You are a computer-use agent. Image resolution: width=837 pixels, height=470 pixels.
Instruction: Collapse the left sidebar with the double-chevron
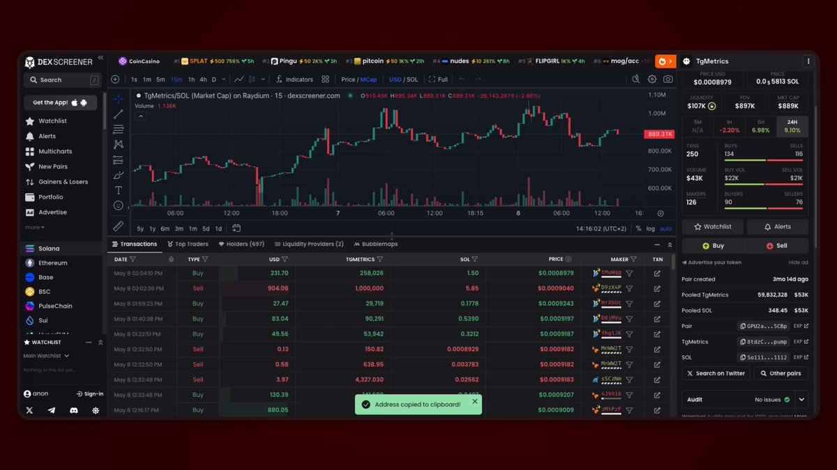click(x=100, y=58)
